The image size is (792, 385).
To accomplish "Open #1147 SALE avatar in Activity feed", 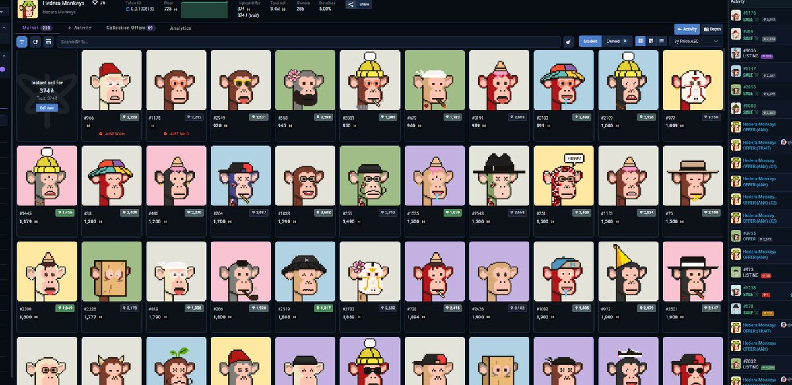I will pyautogui.click(x=735, y=71).
